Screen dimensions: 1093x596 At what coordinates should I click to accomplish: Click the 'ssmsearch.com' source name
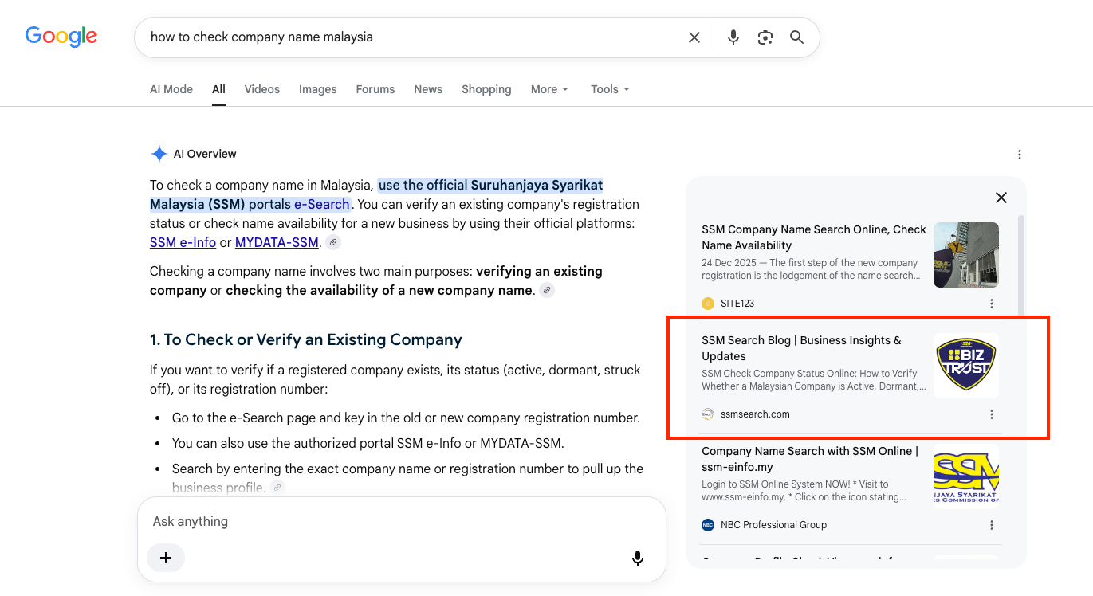(x=755, y=414)
